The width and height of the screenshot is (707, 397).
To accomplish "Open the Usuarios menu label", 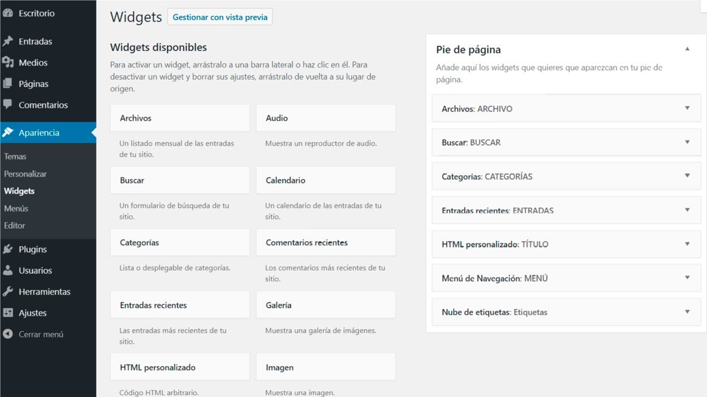I will coord(35,271).
